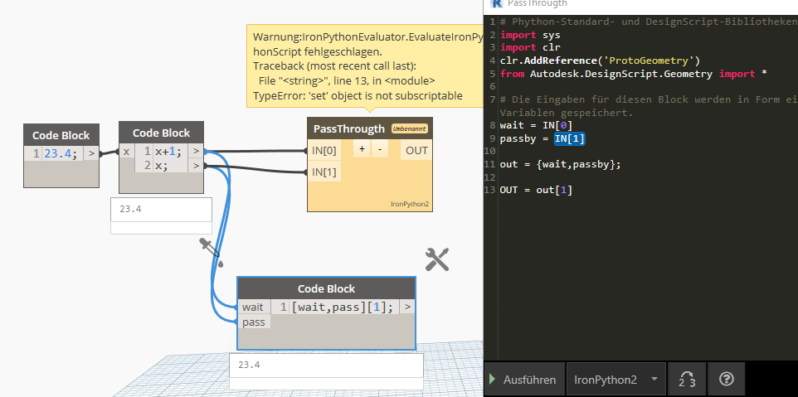Click the Revit icon in PassThrougth window title
The image size is (798, 397).
point(496,3)
